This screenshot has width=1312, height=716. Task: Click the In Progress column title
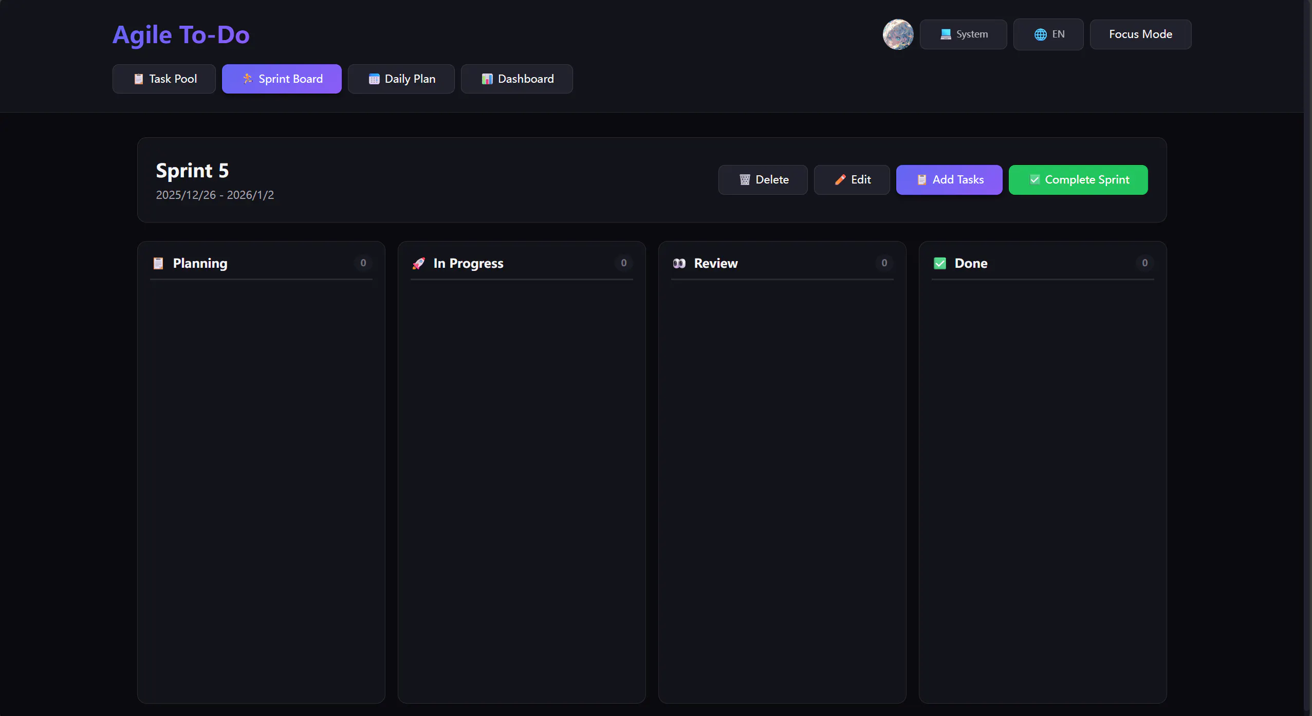tap(468, 263)
